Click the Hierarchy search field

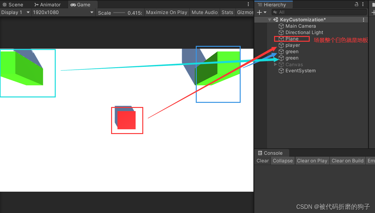[319, 12]
